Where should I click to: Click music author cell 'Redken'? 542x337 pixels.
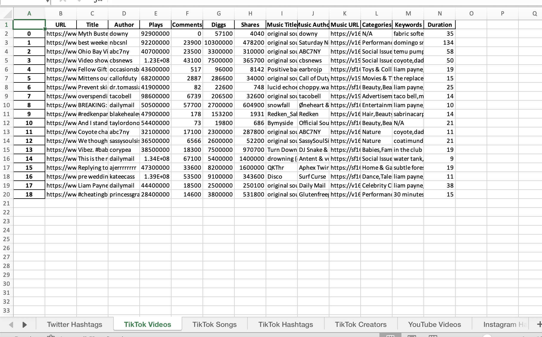tap(313, 114)
